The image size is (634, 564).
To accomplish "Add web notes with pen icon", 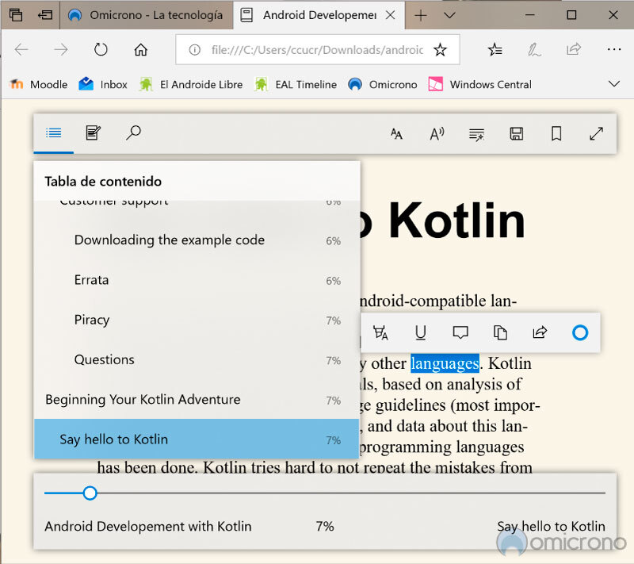I will tap(534, 50).
